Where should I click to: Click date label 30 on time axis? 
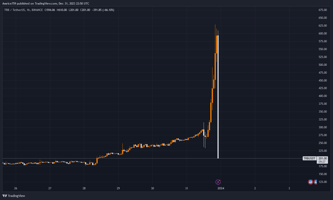pos(152,188)
